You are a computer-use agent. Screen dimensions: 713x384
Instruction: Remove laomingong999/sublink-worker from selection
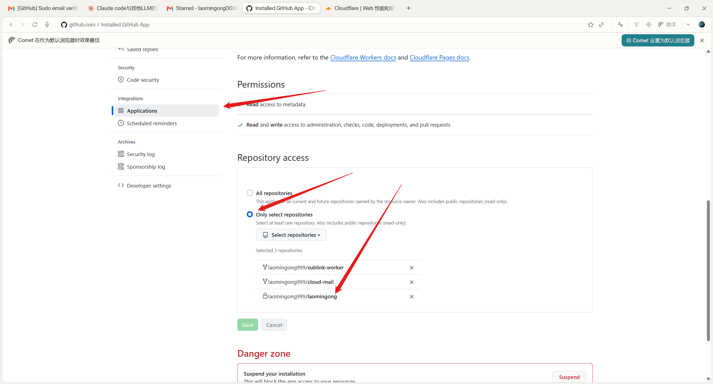pyautogui.click(x=411, y=268)
